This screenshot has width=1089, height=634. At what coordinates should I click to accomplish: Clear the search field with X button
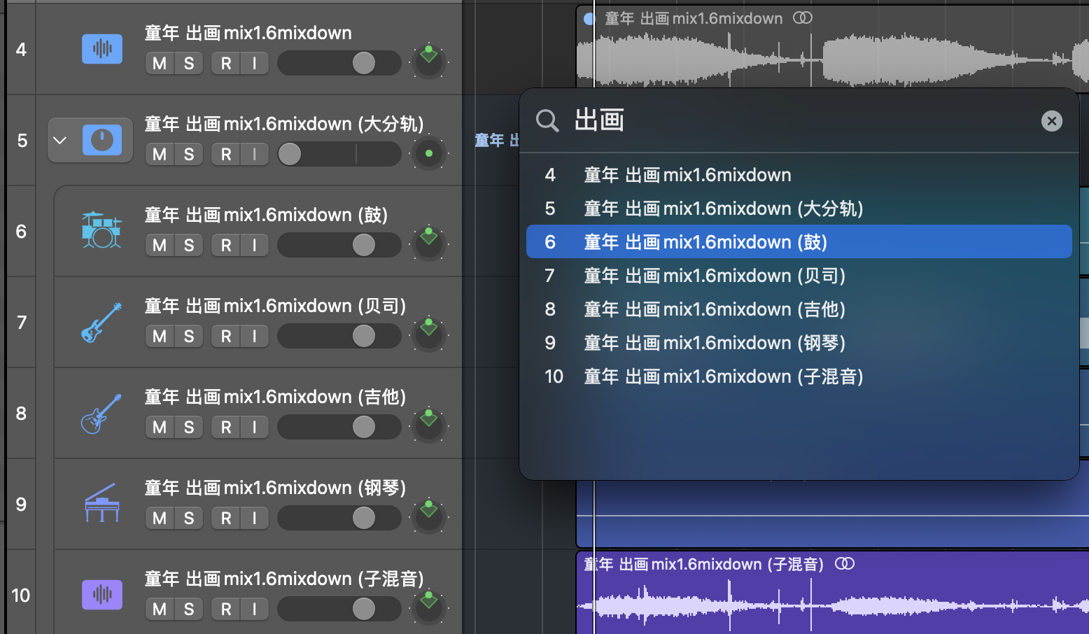pos(1051,121)
